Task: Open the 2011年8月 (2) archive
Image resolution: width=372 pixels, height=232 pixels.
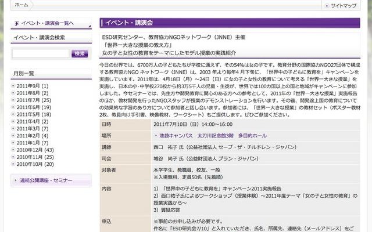Action: (x=33, y=93)
